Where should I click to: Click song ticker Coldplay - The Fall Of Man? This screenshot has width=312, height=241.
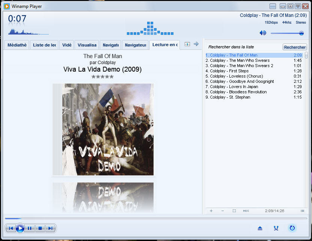click(x=273, y=15)
